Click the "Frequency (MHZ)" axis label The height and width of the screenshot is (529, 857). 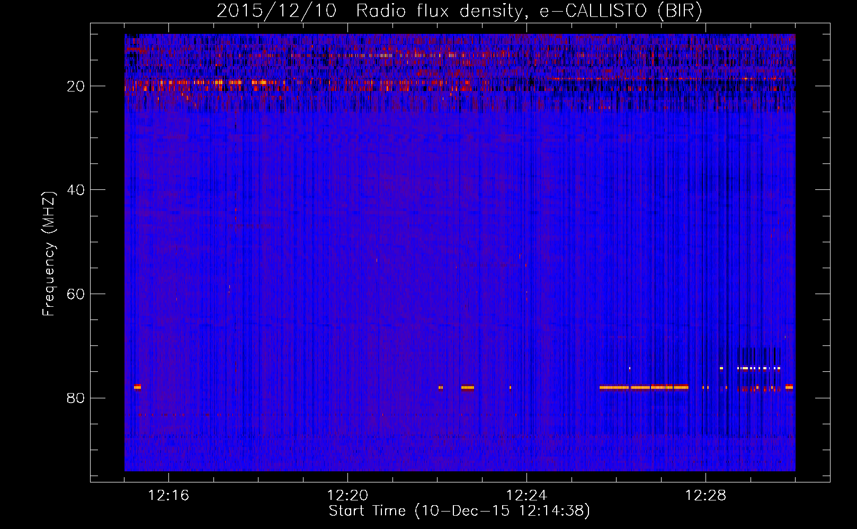coord(49,254)
